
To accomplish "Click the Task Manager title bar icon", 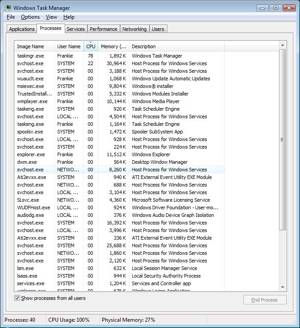I will 8,8.
